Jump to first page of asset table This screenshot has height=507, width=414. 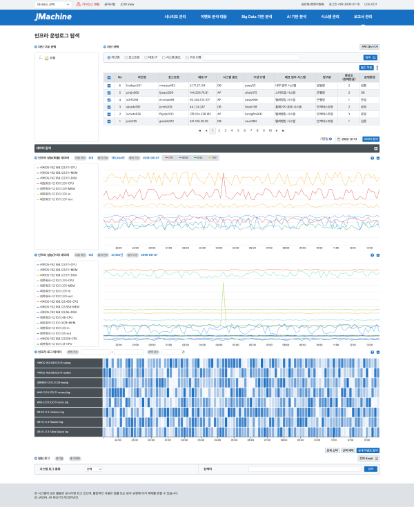point(199,130)
